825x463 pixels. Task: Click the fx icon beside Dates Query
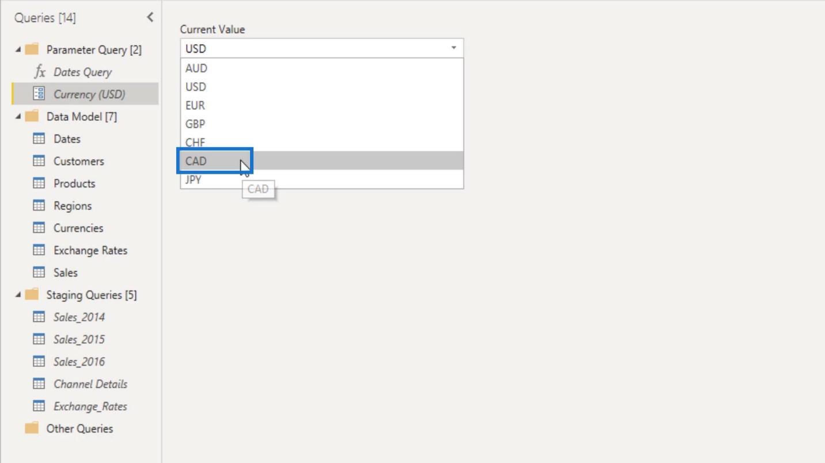tap(40, 72)
